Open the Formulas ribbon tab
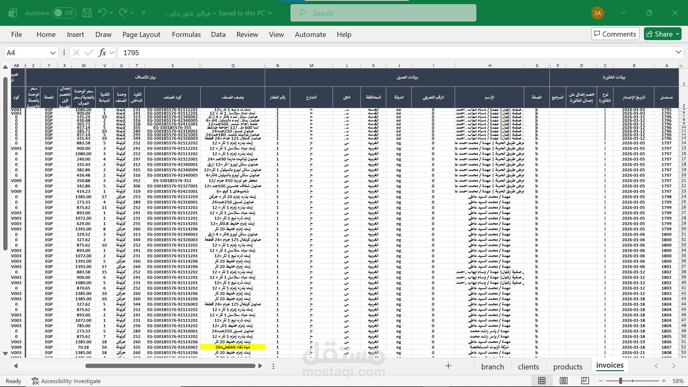Screen dimensions: 688x387 (x=186, y=34)
